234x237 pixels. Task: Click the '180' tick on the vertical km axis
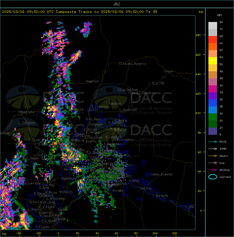click(198, 35)
